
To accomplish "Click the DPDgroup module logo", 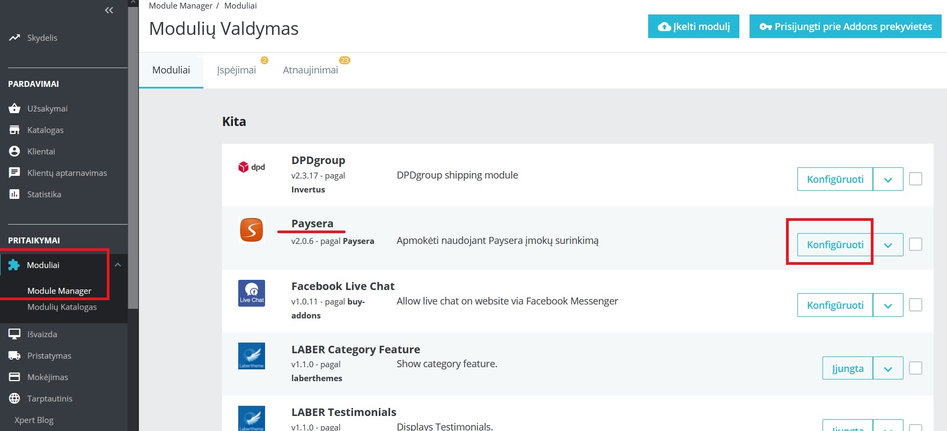I will pyautogui.click(x=252, y=167).
